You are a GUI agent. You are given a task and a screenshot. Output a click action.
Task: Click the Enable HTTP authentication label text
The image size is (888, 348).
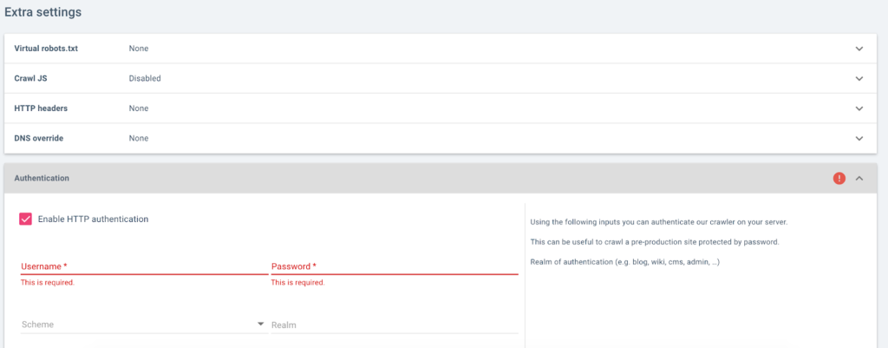click(94, 220)
